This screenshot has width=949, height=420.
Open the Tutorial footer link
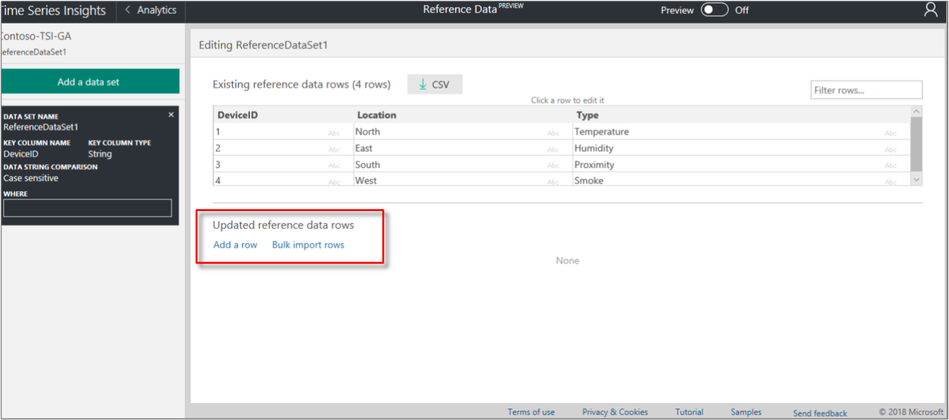[689, 412]
